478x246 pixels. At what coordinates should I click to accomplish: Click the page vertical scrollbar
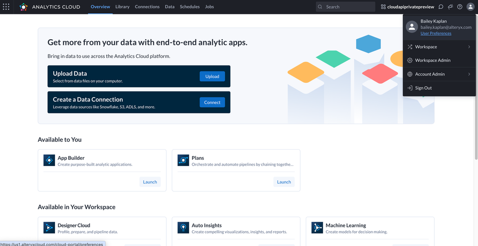[476, 88]
